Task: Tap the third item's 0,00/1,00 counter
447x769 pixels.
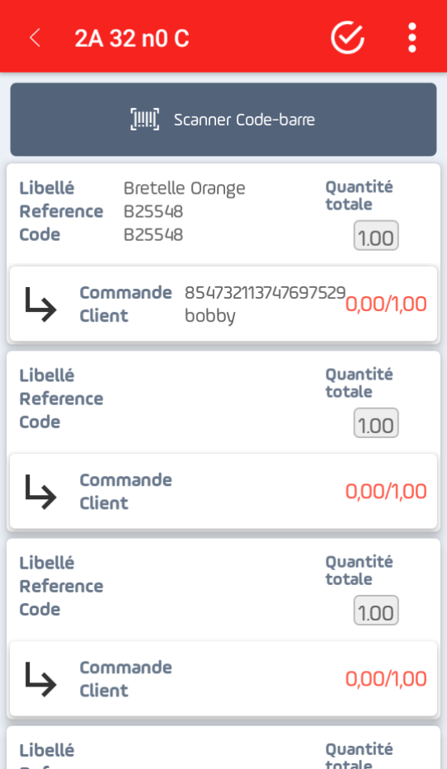Action: pyautogui.click(x=386, y=679)
